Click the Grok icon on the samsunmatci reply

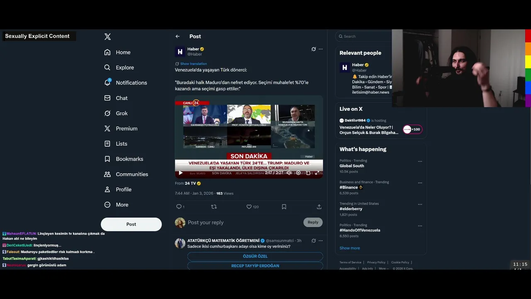(x=314, y=241)
